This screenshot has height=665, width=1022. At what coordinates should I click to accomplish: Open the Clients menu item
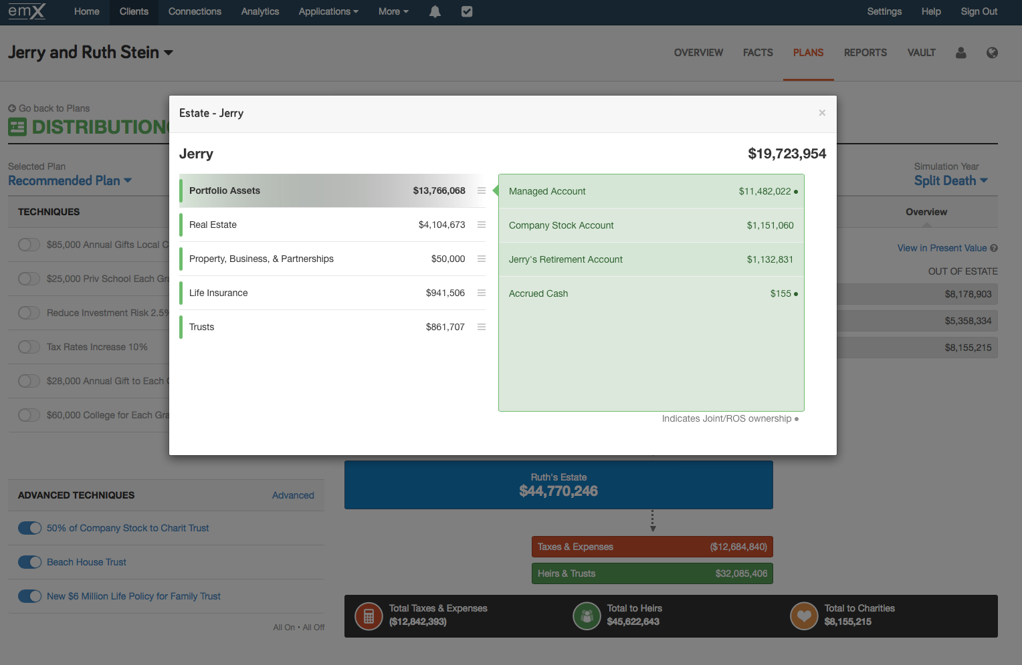[x=134, y=11]
